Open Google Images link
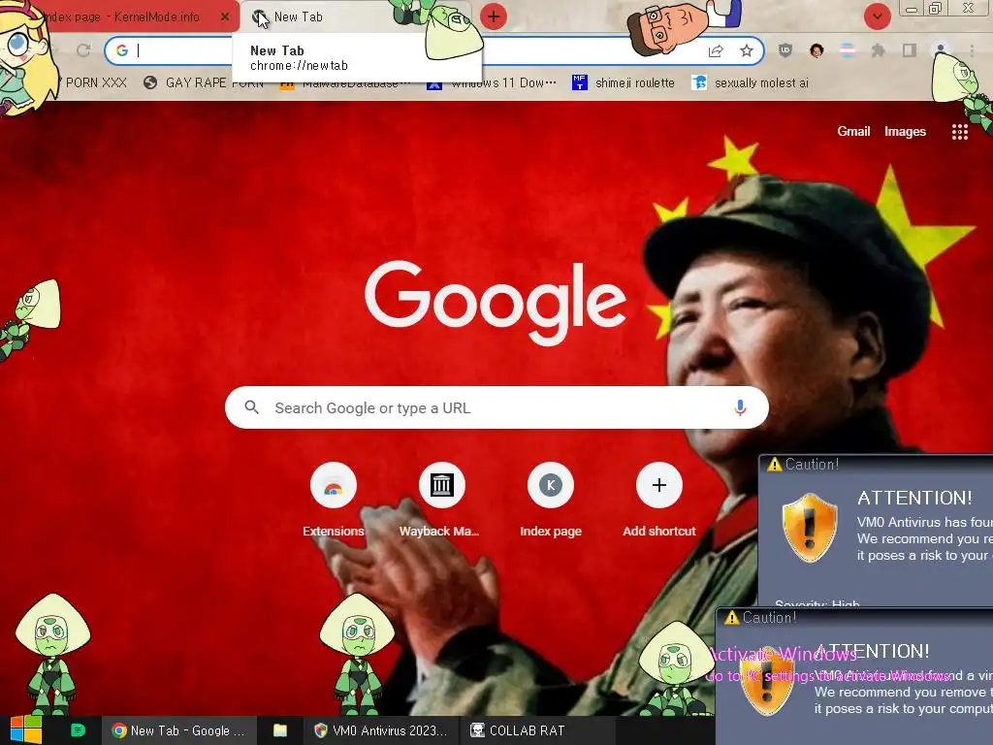The image size is (993, 745). (x=905, y=132)
